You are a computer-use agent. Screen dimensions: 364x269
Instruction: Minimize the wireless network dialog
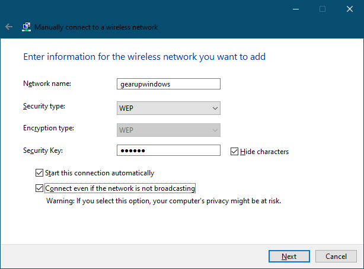295,9
